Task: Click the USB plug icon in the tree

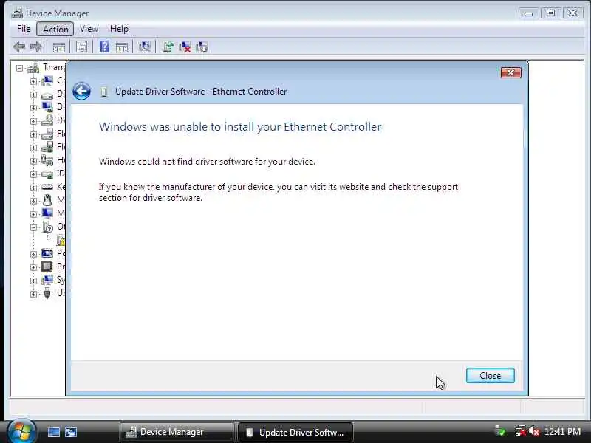Action: click(x=47, y=292)
